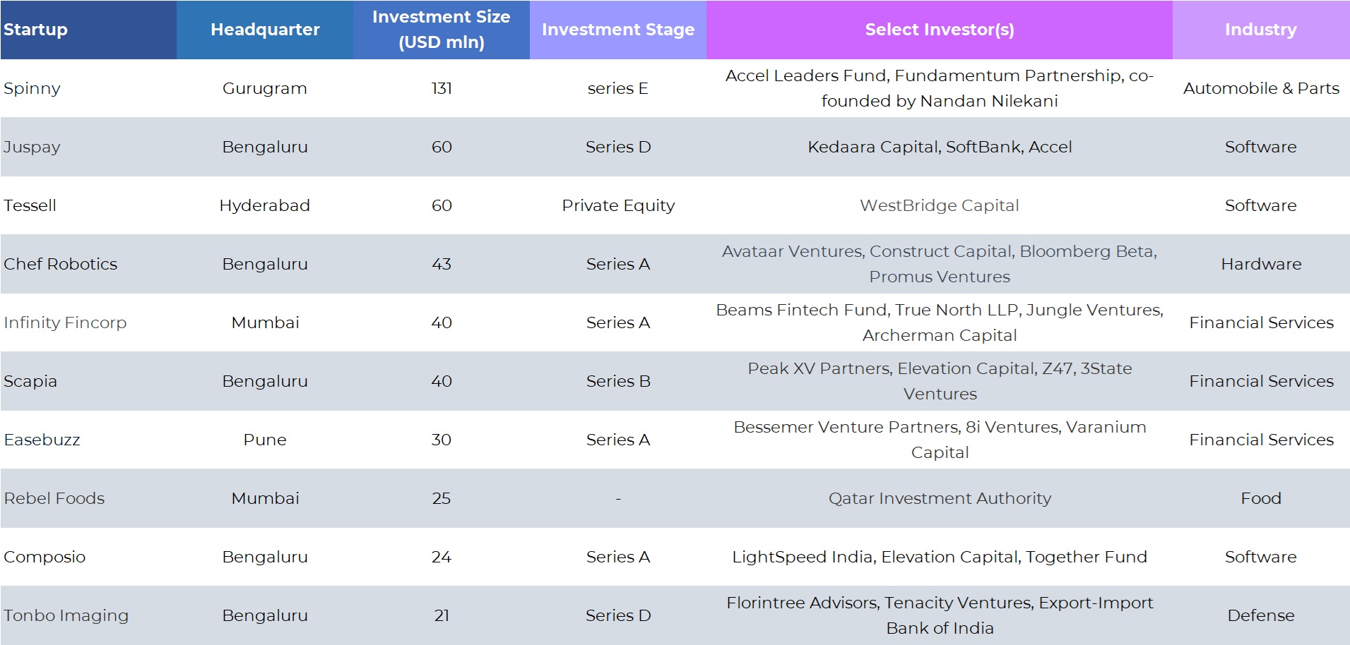Viewport: 1350px width, 645px height.
Task: Select the 131 investment size cell
Action: (x=441, y=88)
